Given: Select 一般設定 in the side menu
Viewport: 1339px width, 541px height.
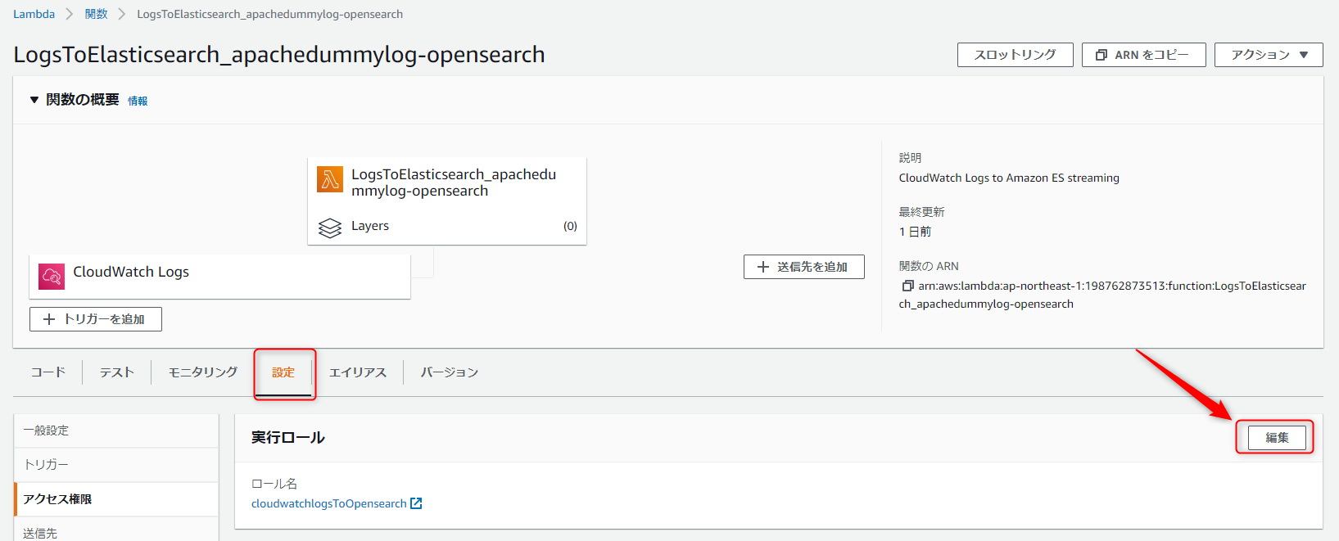Looking at the screenshot, I should [x=116, y=431].
